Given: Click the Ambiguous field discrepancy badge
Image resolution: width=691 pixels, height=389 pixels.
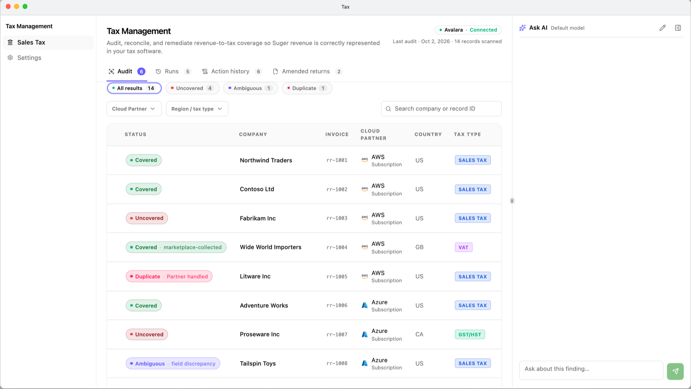Looking at the screenshot, I should (x=173, y=363).
